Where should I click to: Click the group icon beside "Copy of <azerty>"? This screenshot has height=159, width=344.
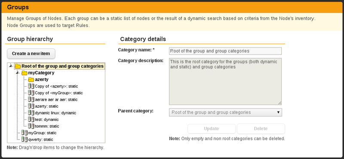pos(31,86)
